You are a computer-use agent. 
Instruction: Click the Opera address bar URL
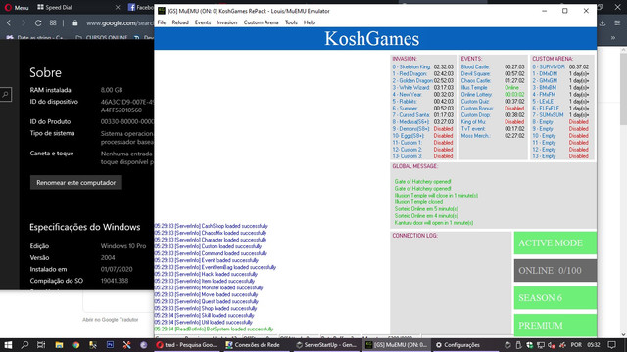coord(120,23)
